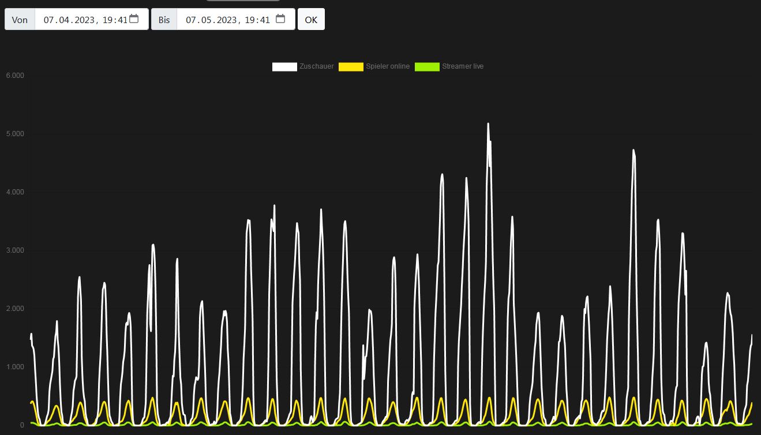Select the month segment in Bis date
761x435 pixels.
coord(208,20)
